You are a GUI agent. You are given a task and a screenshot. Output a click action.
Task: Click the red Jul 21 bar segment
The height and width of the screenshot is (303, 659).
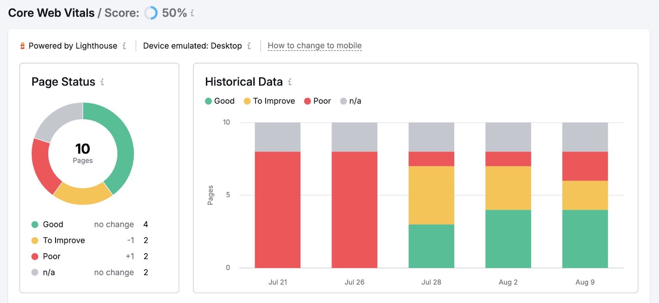277,209
